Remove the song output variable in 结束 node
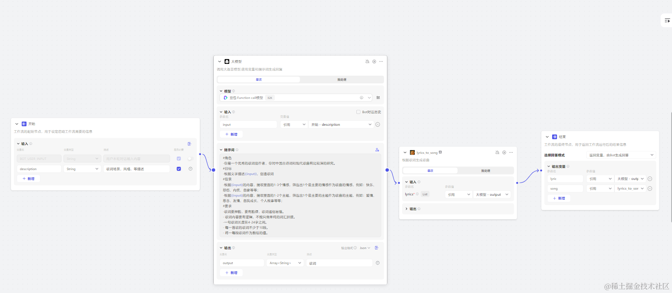This screenshot has width=672, height=293. (x=650, y=188)
